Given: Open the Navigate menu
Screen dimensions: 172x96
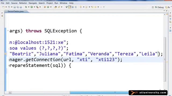Looking at the screenshot, I should (33, 3).
